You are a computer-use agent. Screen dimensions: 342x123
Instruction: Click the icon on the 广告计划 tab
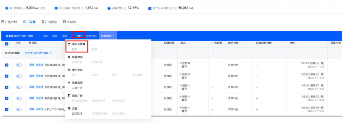[2, 22]
